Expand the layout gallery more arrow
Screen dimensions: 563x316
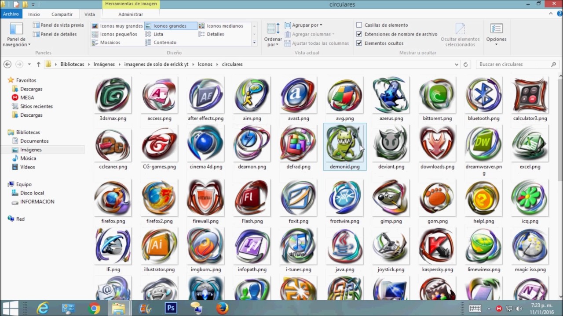click(254, 43)
